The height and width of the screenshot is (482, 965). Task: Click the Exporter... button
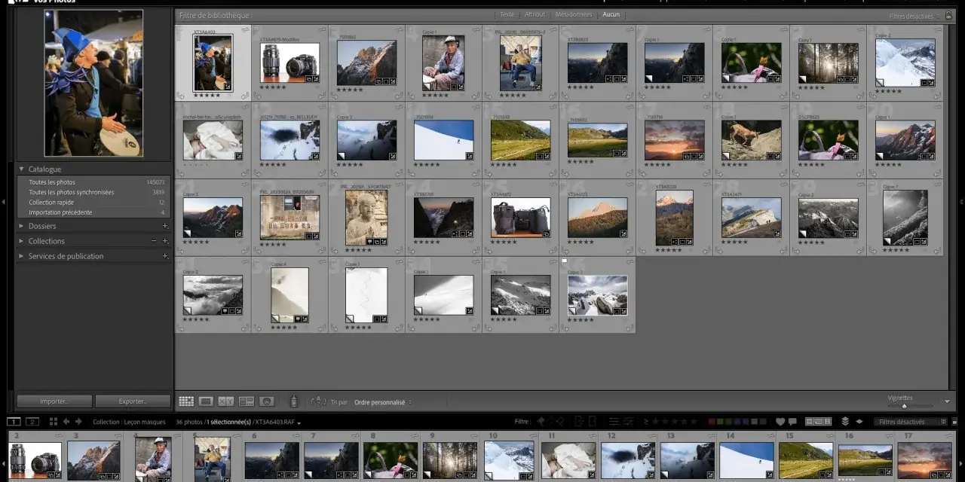click(133, 401)
